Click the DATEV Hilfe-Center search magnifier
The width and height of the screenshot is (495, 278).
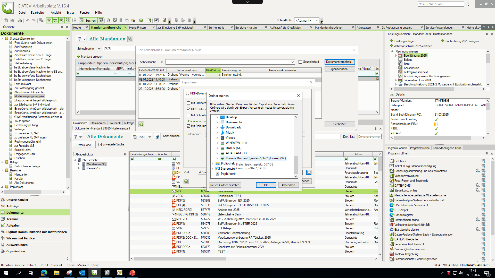pos(467,4)
